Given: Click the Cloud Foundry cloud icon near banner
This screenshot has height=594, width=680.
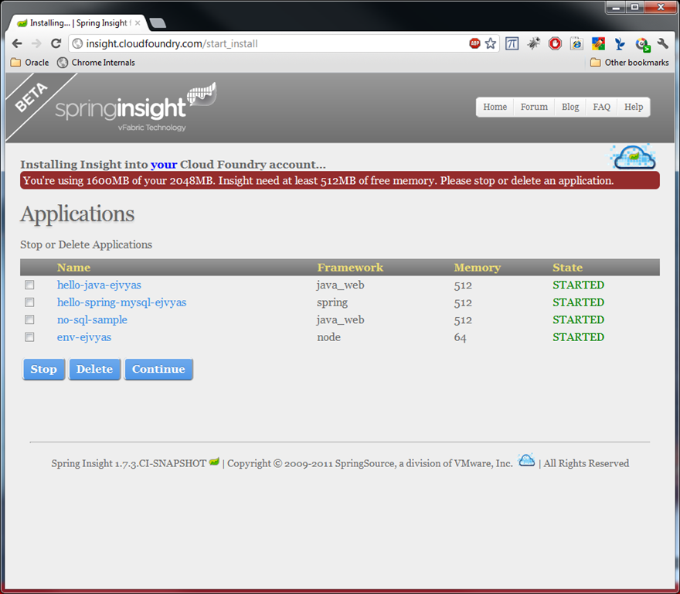Looking at the screenshot, I should click(x=634, y=157).
